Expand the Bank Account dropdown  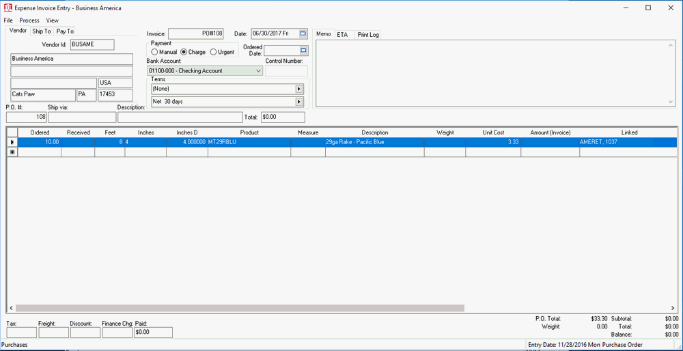click(258, 70)
